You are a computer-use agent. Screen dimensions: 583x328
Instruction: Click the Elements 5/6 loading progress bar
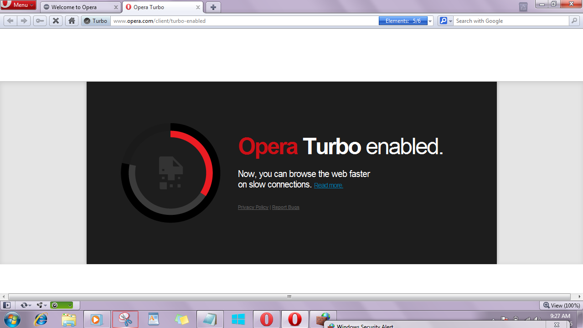point(403,21)
